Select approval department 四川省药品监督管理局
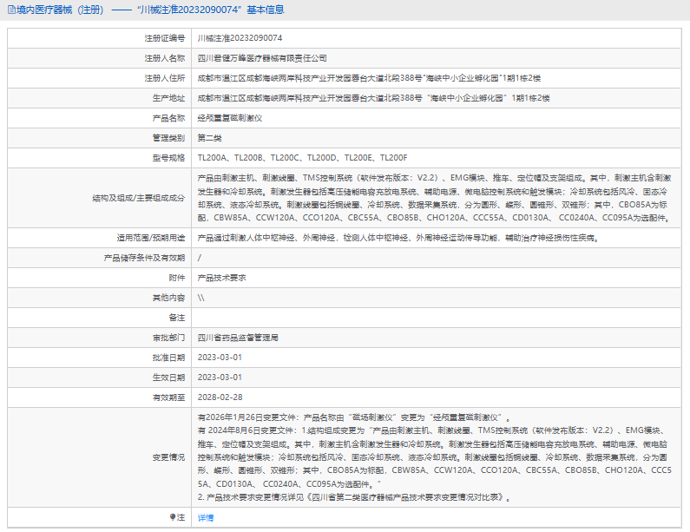The height and width of the screenshot is (532, 690). tap(238, 338)
